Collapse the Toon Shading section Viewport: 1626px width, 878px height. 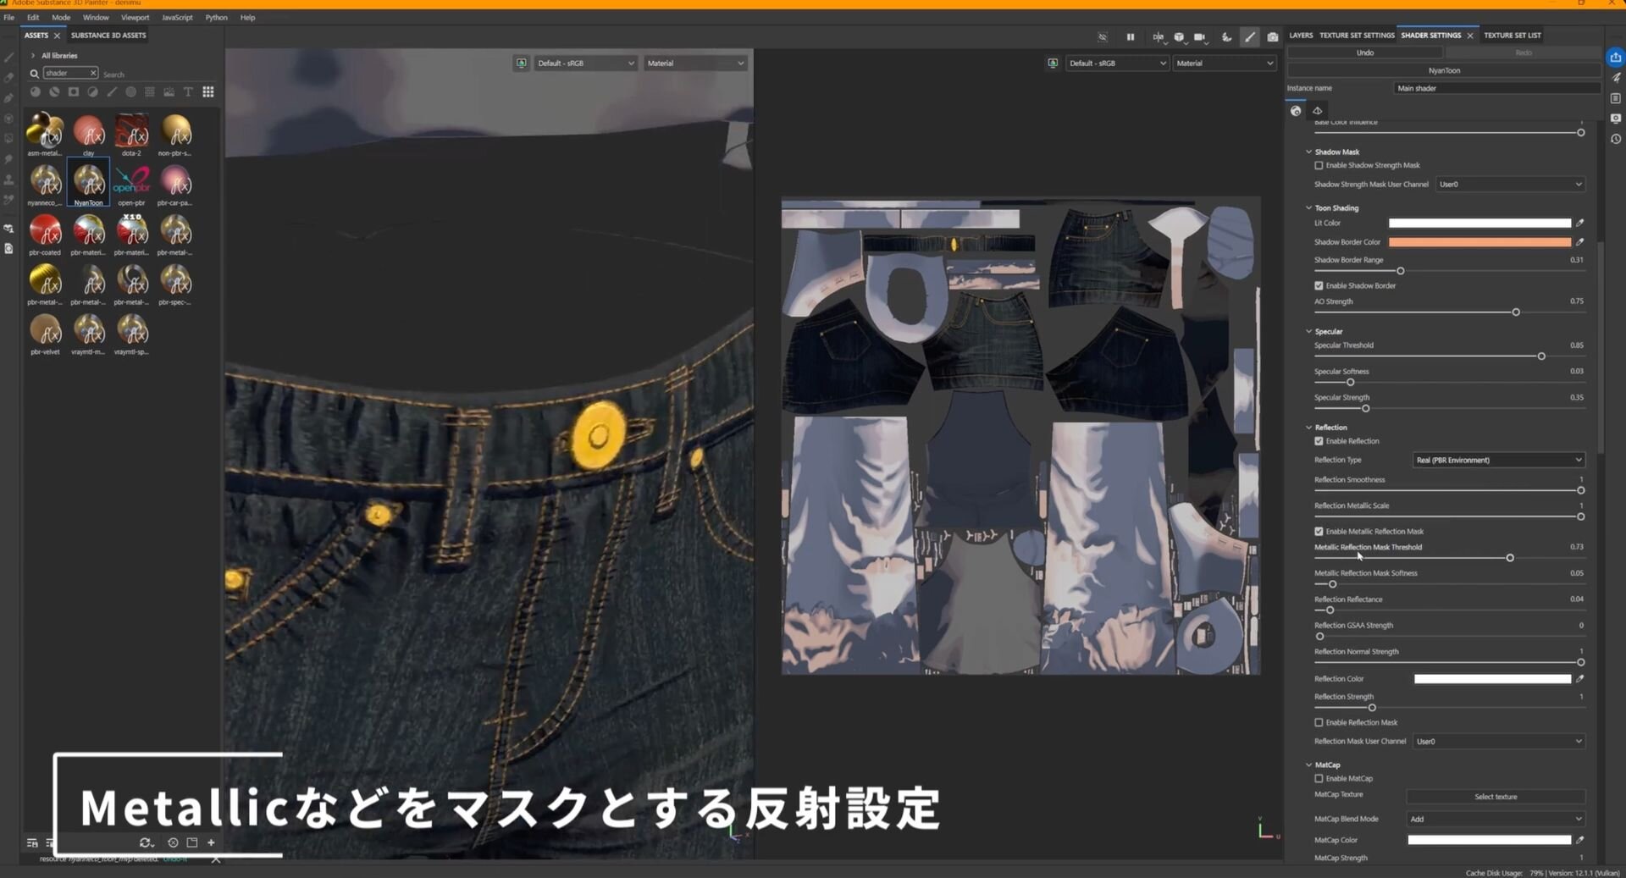(x=1308, y=207)
